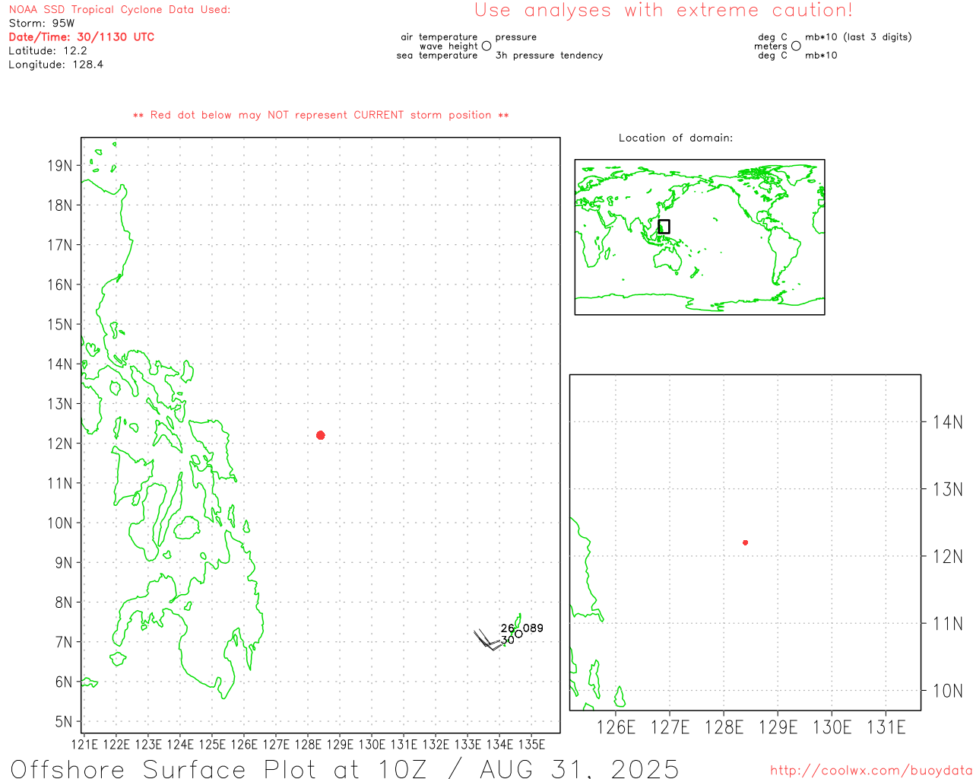Click the '14N' label on inset map
Image resolution: width=973 pixels, height=779 pixels.
coord(948,422)
